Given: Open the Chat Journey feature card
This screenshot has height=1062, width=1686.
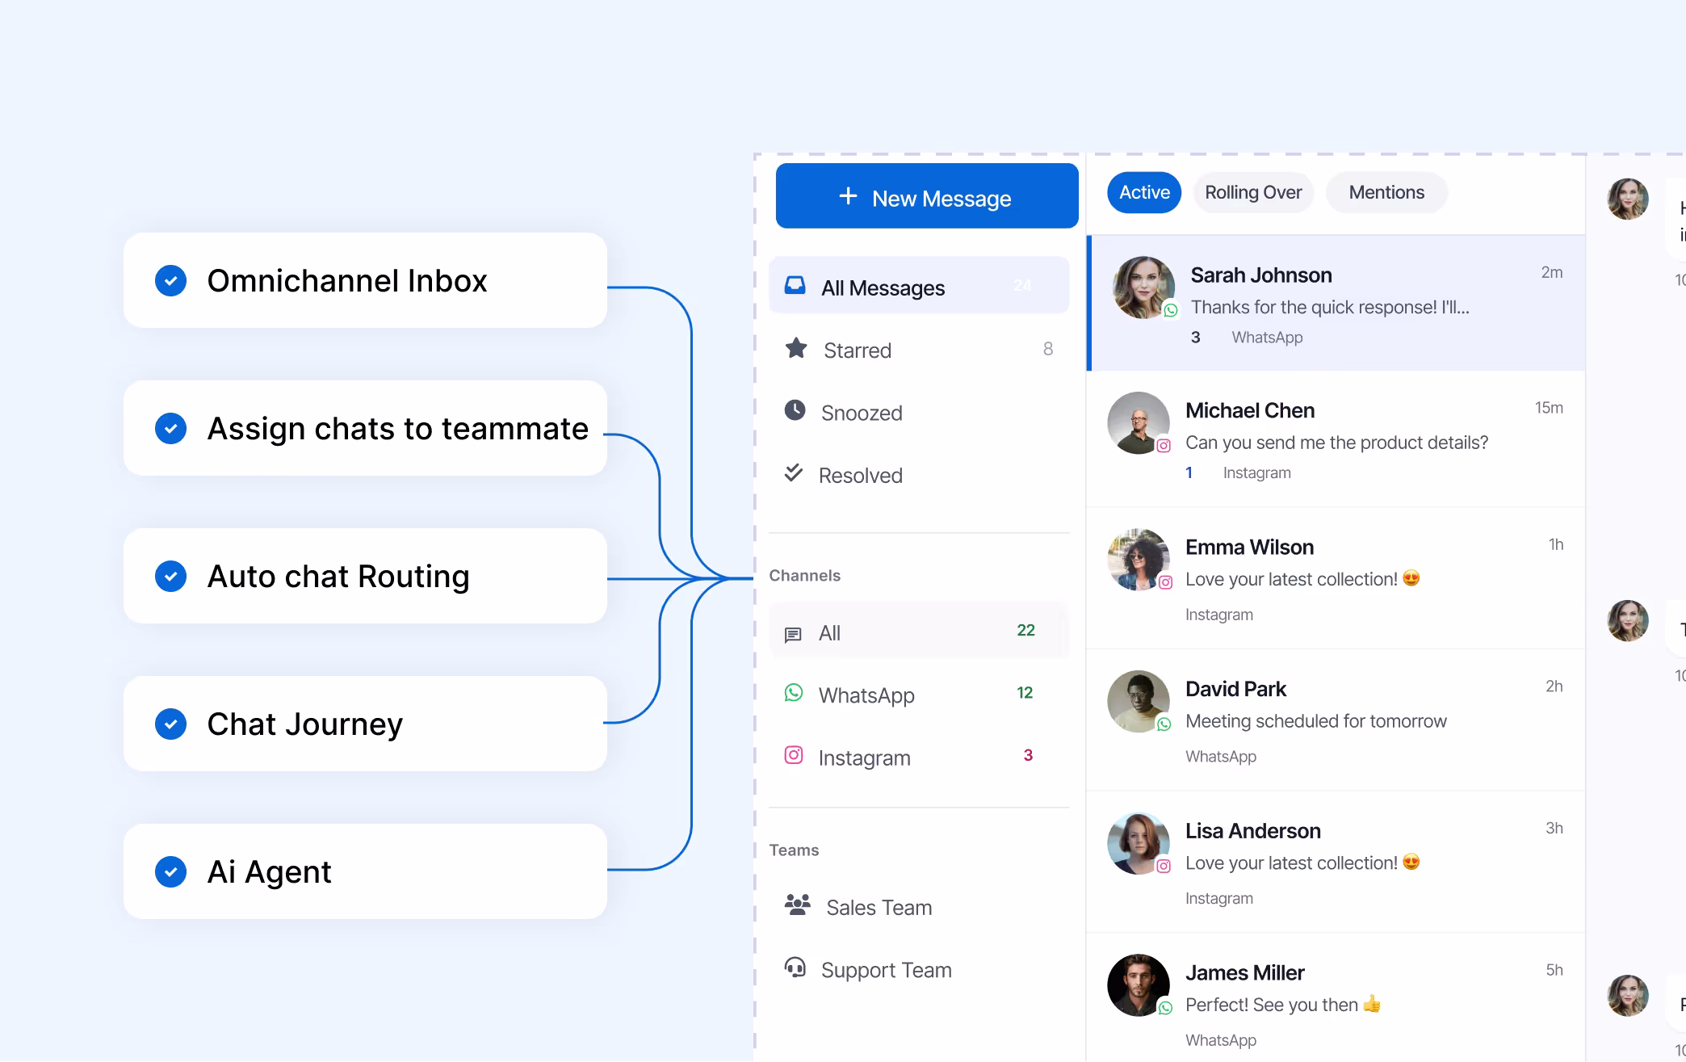Looking at the screenshot, I should tap(365, 724).
